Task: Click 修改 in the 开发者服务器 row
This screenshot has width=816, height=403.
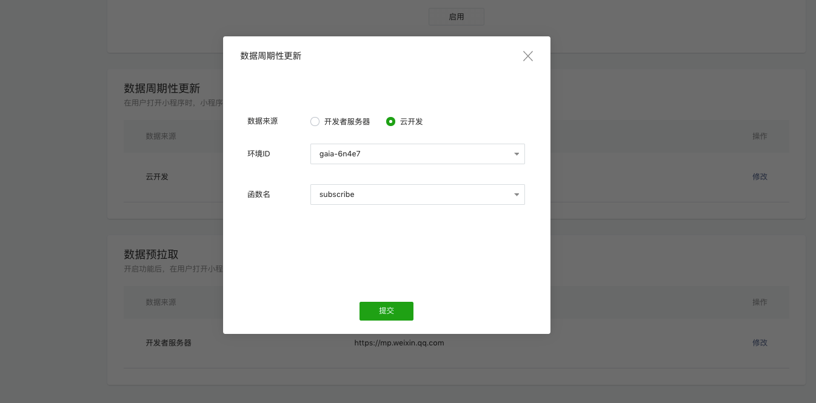Action: click(x=760, y=343)
